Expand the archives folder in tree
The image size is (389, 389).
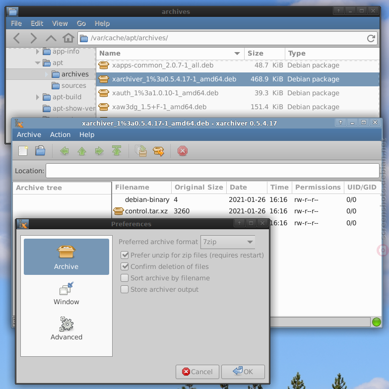coord(47,74)
